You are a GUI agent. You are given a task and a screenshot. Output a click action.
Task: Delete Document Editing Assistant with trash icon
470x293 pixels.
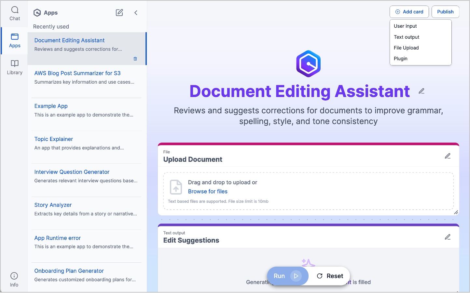click(135, 59)
